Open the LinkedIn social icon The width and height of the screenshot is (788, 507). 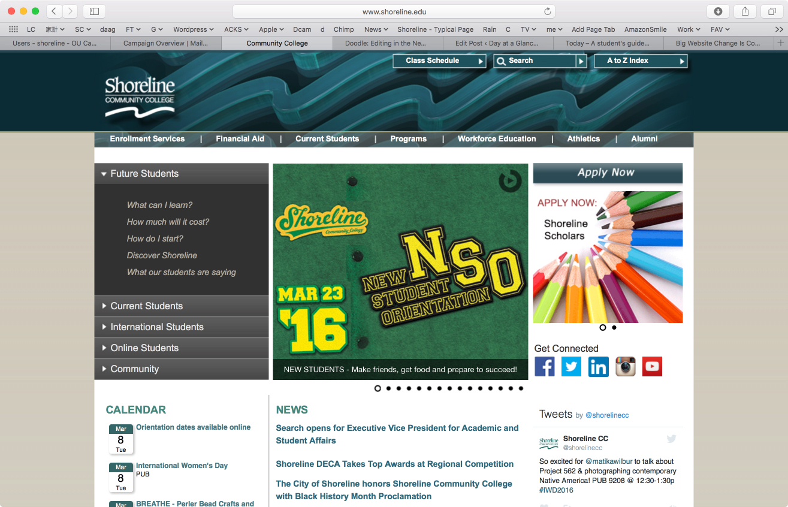pos(598,366)
